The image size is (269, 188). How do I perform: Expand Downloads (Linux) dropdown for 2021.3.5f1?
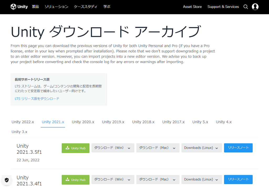point(201,148)
